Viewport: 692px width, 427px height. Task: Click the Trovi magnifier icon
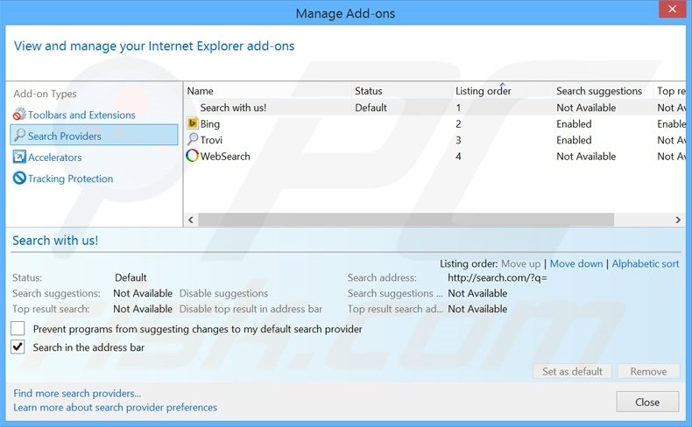193,139
